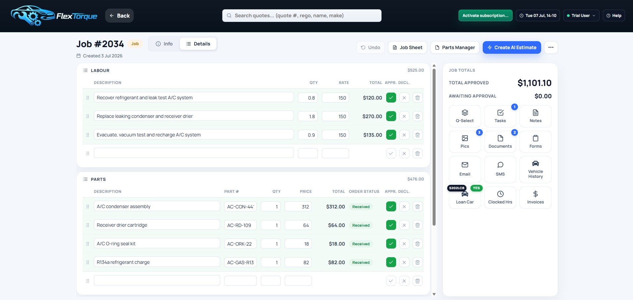
Task: Click the Undo button
Action: [x=371, y=47]
